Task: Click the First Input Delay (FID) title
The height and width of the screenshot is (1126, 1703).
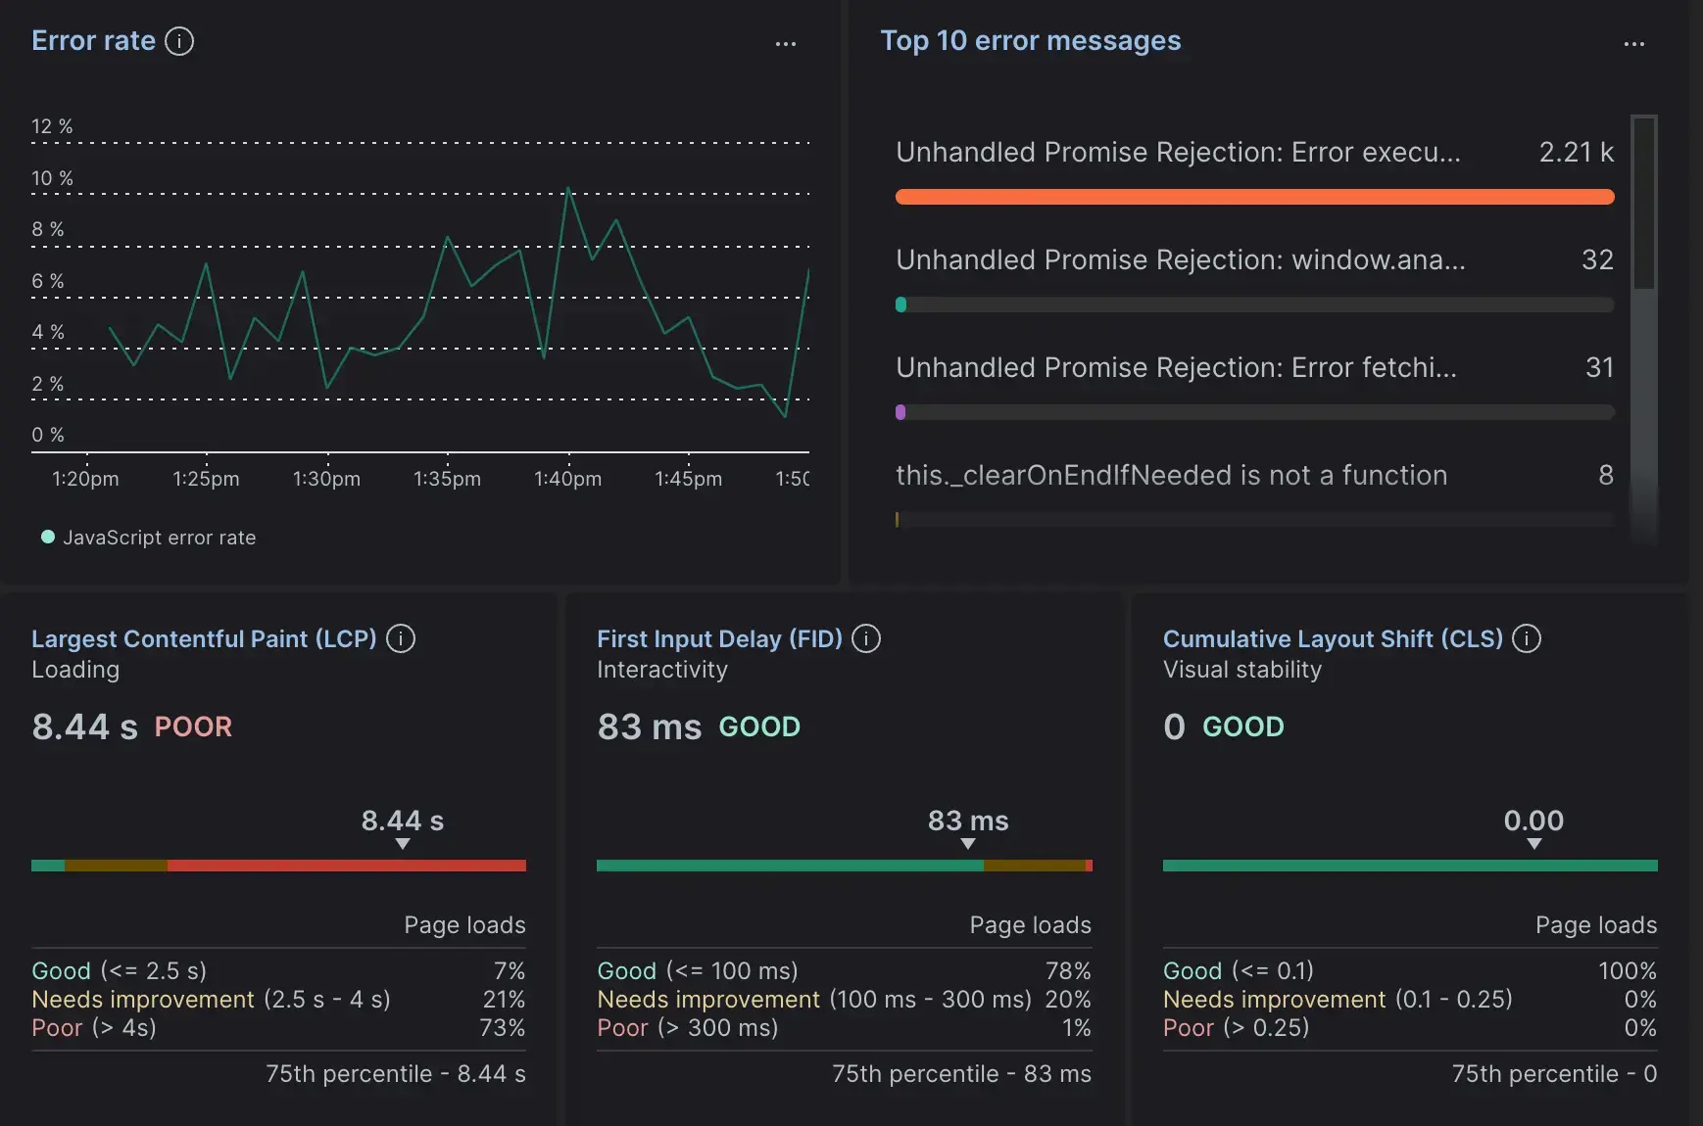Action: 719,638
